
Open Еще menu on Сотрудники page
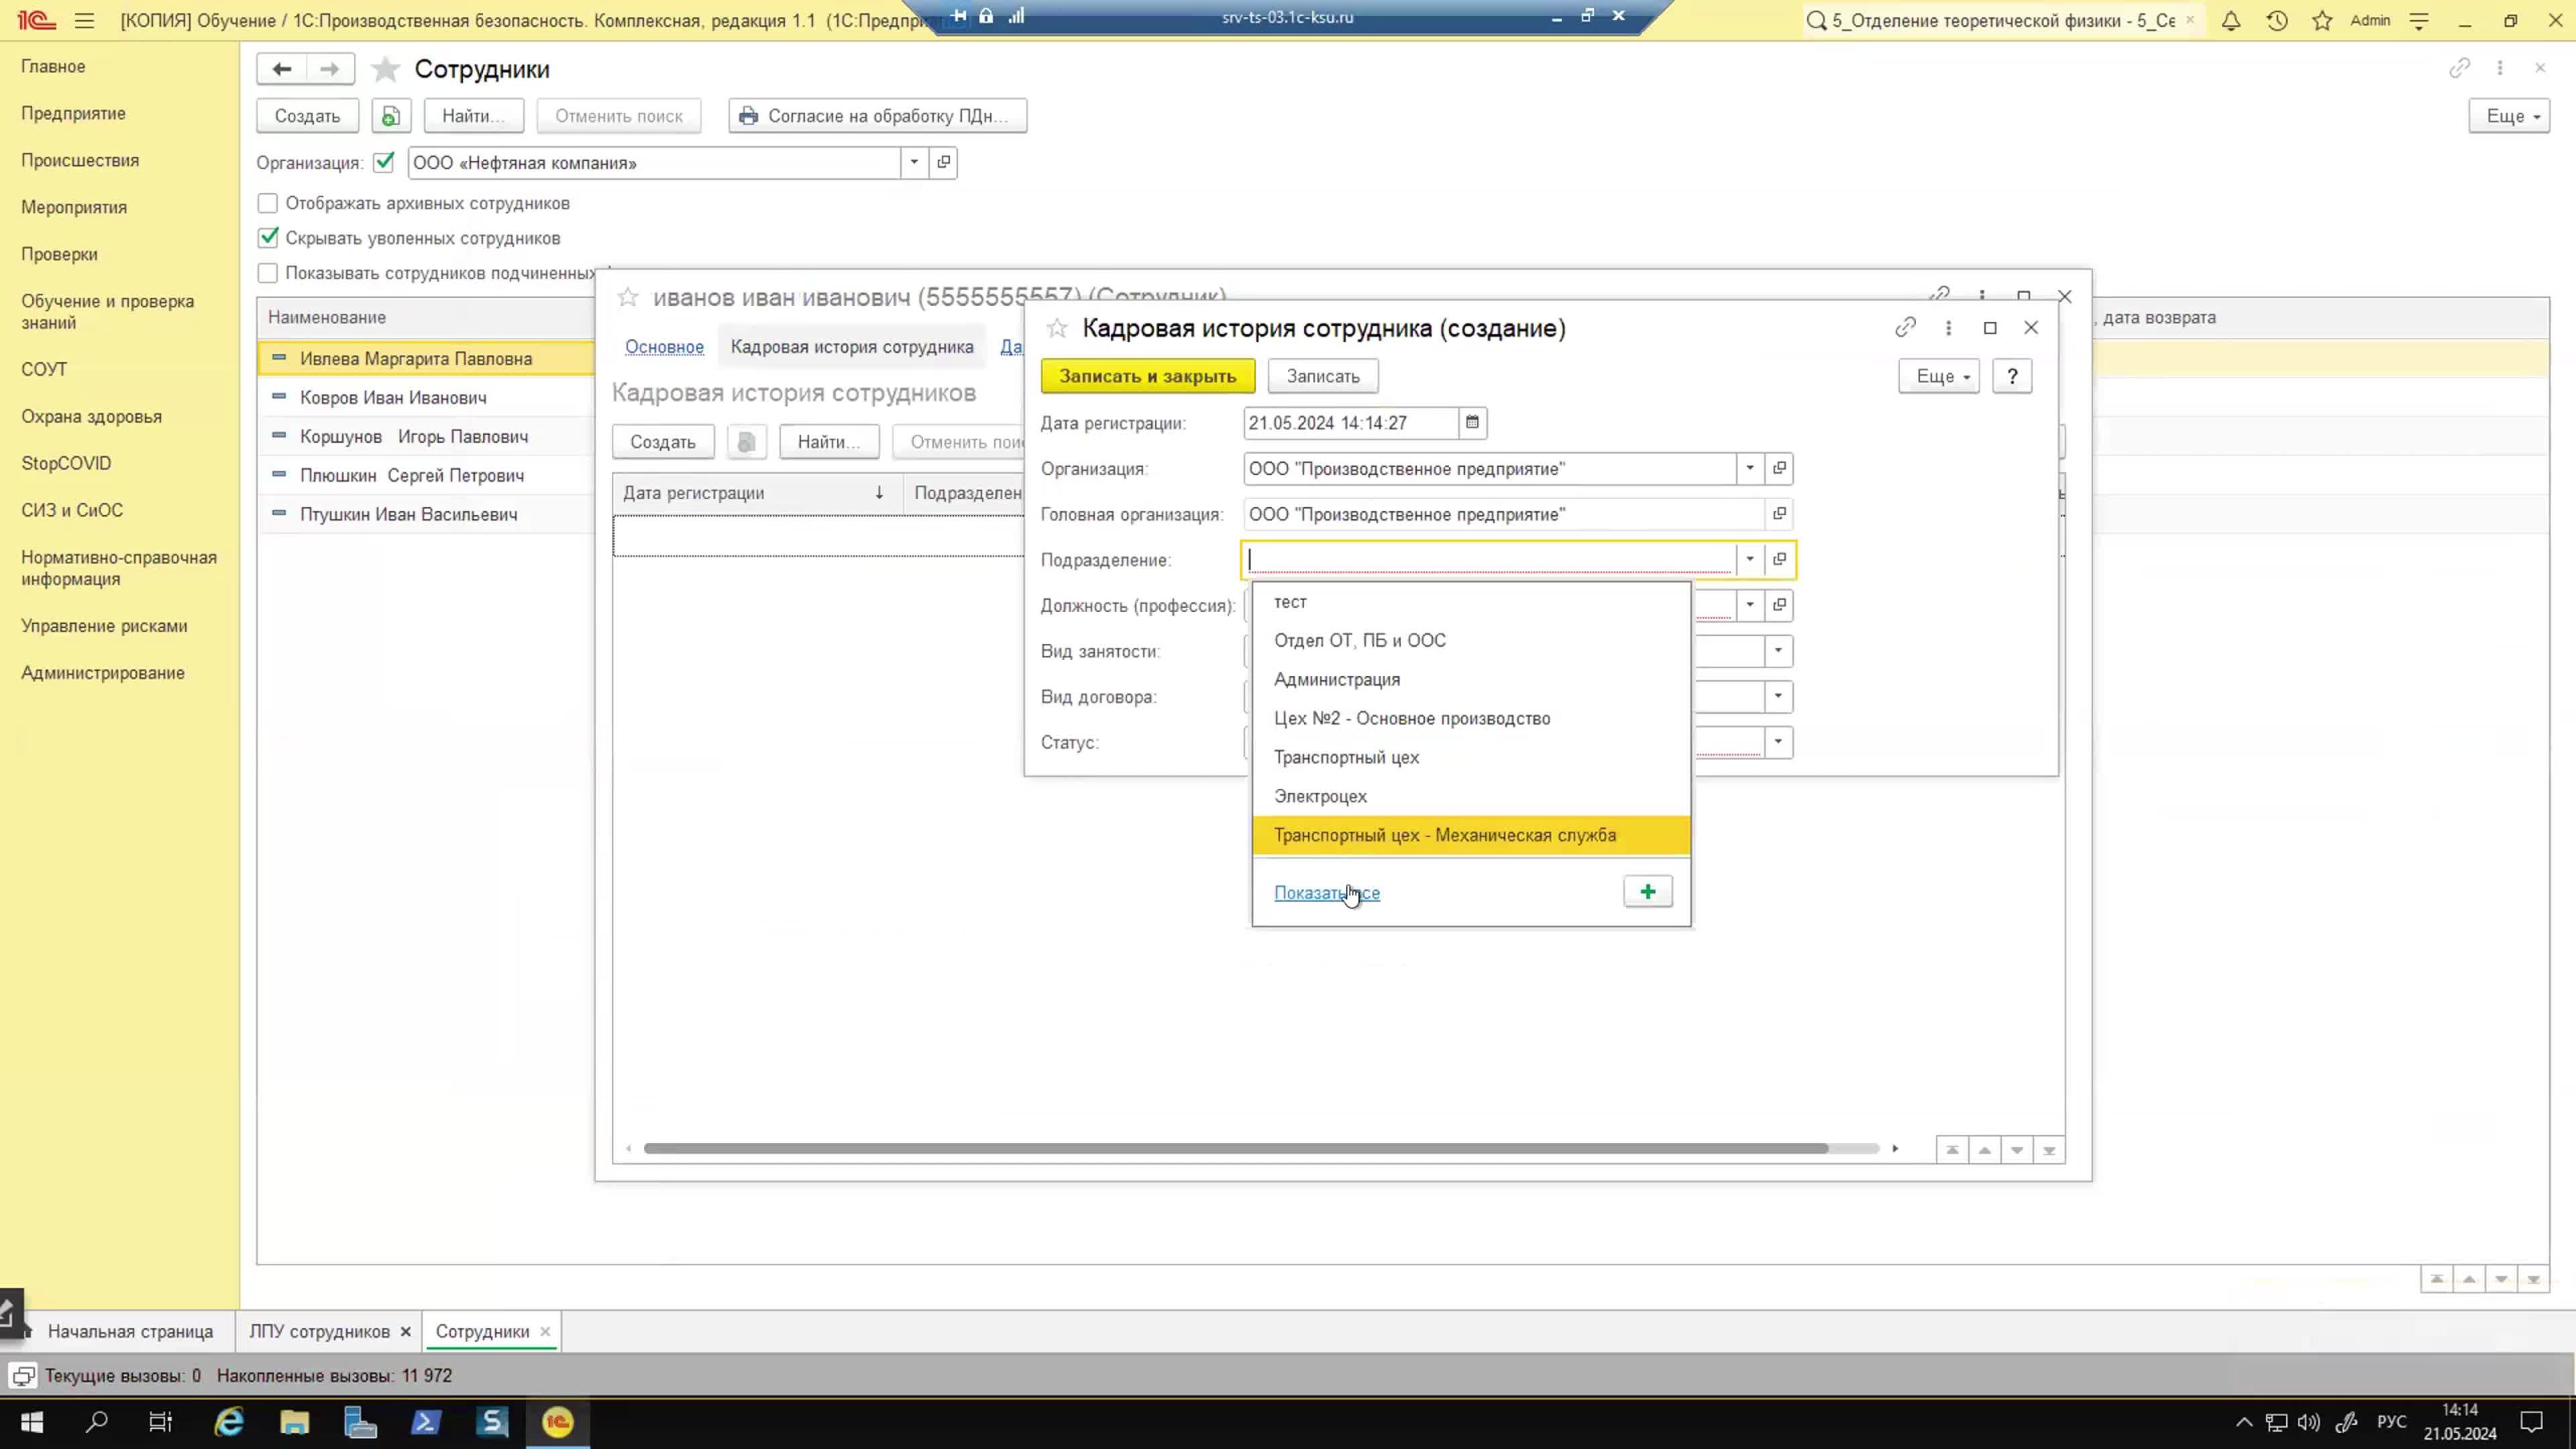pyautogui.click(x=2509, y=116)
